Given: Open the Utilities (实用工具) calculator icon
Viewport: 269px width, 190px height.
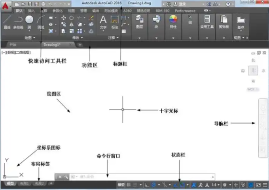Looking at the screenshot, I should [x=207, y=19].
